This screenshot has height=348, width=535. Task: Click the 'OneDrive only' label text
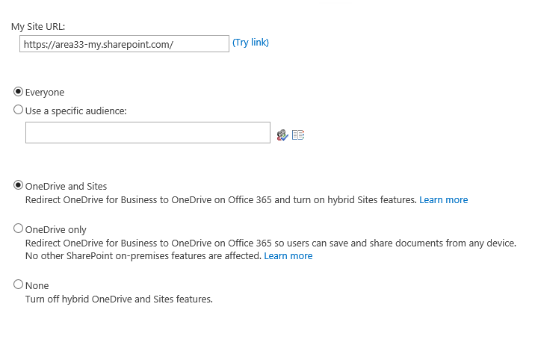(56, 230)
